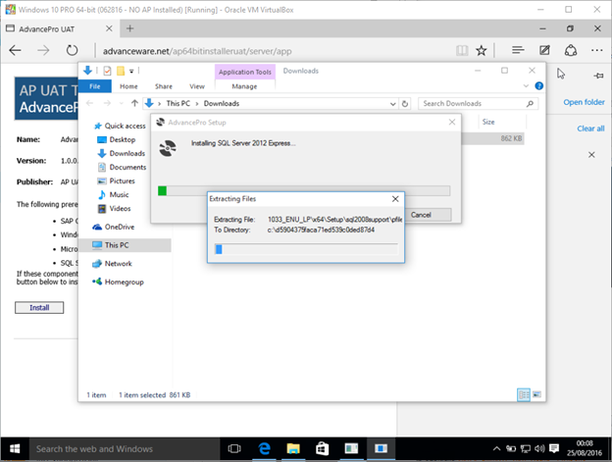
Task: Open the File menu in Explorer
Action: pos(94,86)
